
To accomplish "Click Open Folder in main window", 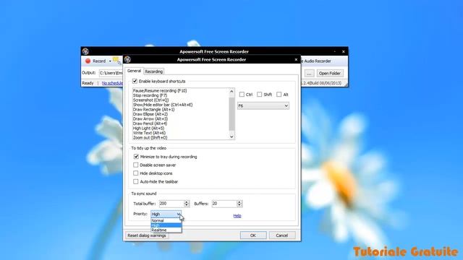I will [330, 74].
